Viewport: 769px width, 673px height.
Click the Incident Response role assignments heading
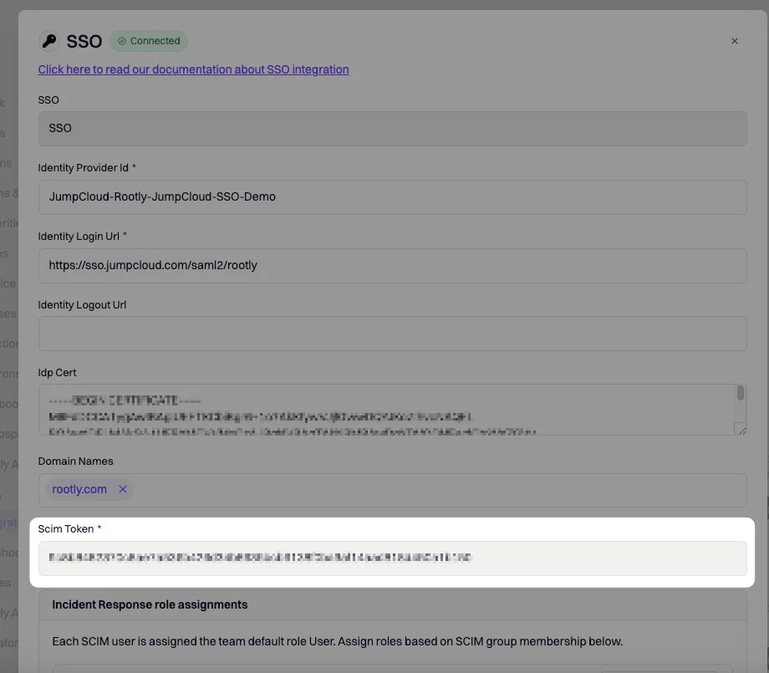tap(150, 604)
